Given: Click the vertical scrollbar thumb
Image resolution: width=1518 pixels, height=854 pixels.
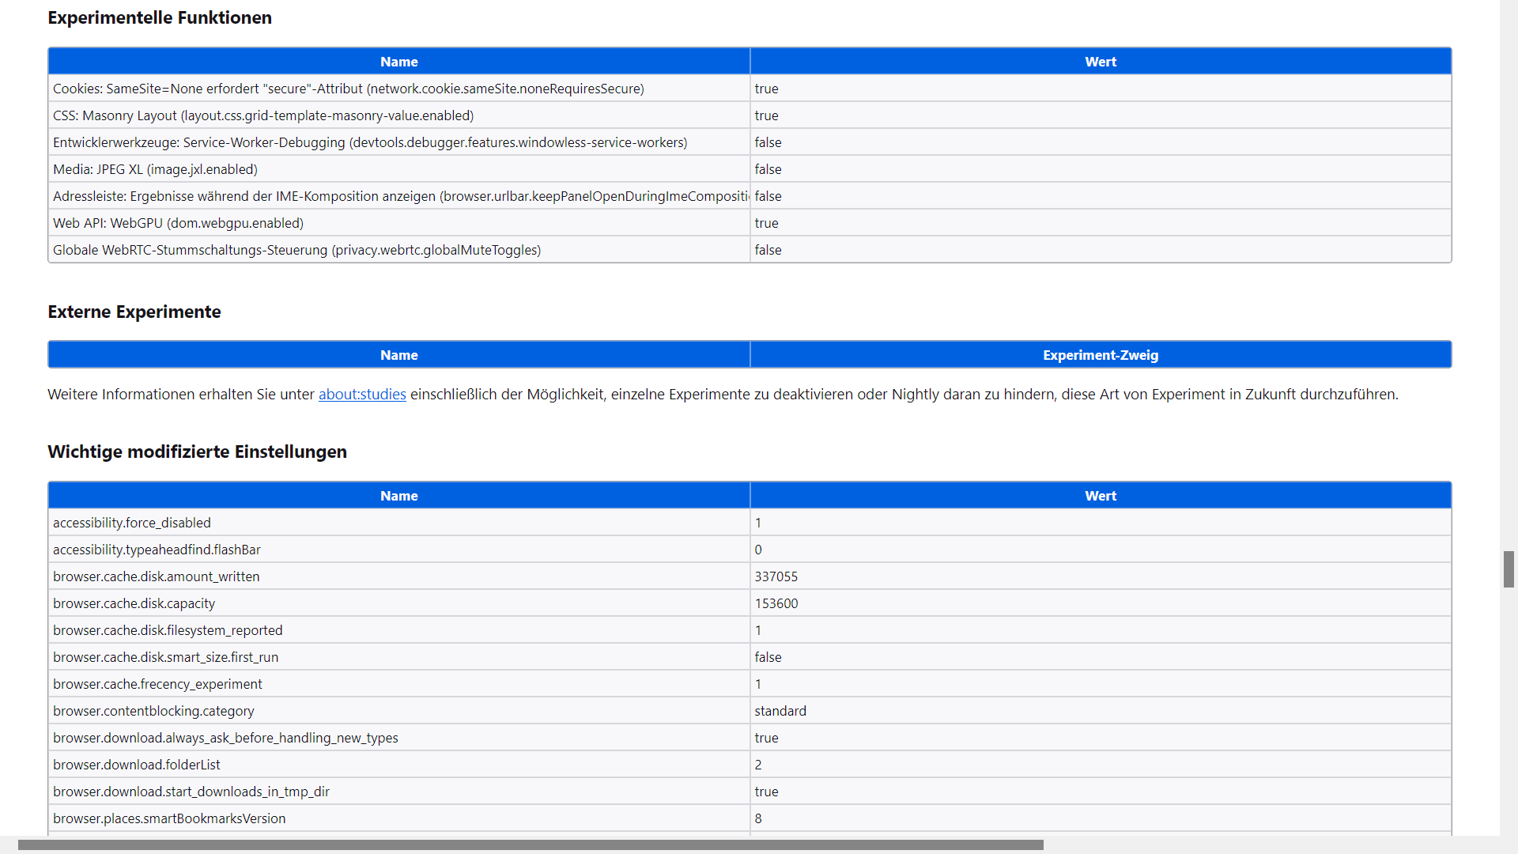Looking at the screenshot, I should pyautogui.click(x=1509, y=569).
